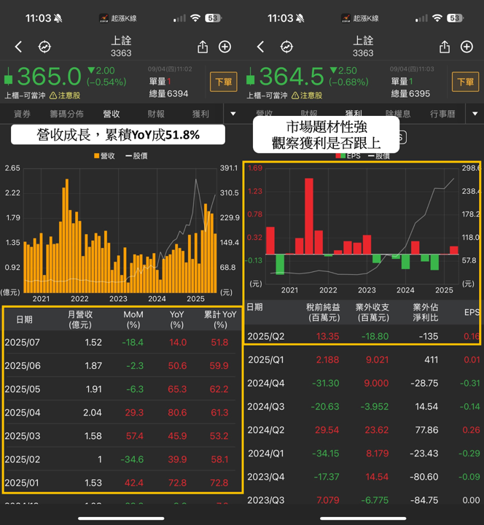Expand tab list dropdown on right screen

coord(475,114)
